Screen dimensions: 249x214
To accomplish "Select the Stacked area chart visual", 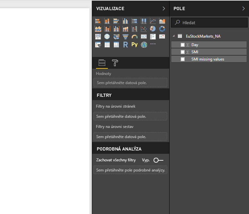I will pos(98,29).
